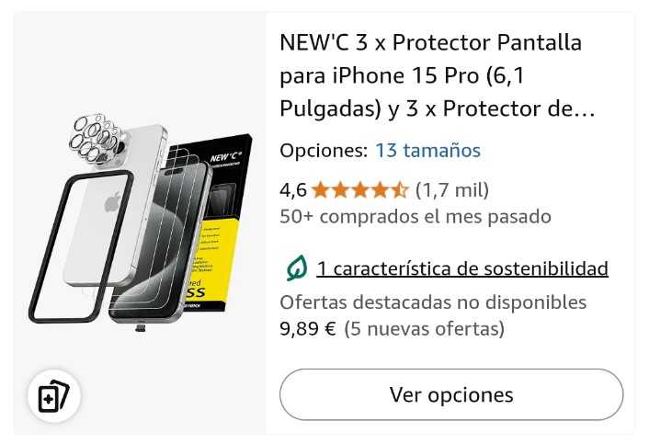Click the middle orange rating star
Screen dimensions: 649x444
click(x=360, y=190)
